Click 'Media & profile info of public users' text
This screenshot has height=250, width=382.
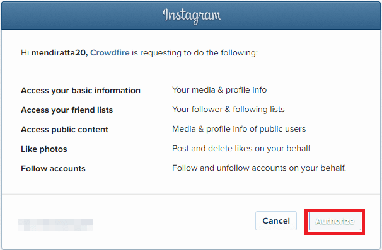239,128
